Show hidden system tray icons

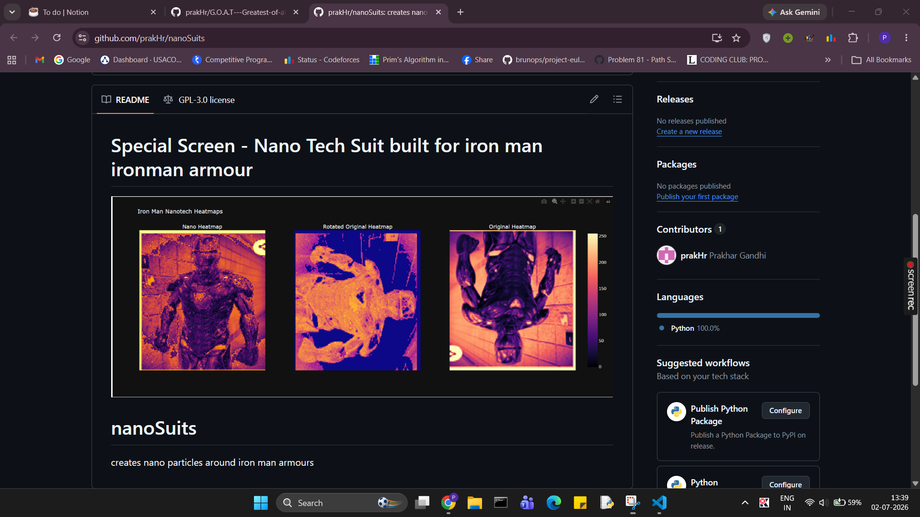(x=745, y=503)
